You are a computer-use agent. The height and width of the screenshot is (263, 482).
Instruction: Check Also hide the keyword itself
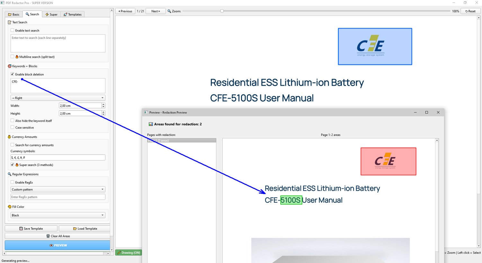[x=13, y=121]
